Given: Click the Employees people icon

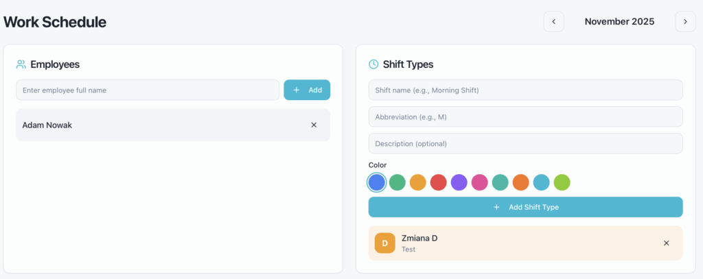Looking at the screenshot, I should point(21,64).
